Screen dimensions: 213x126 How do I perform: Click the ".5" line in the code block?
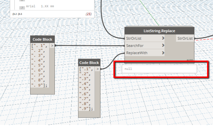85,89
